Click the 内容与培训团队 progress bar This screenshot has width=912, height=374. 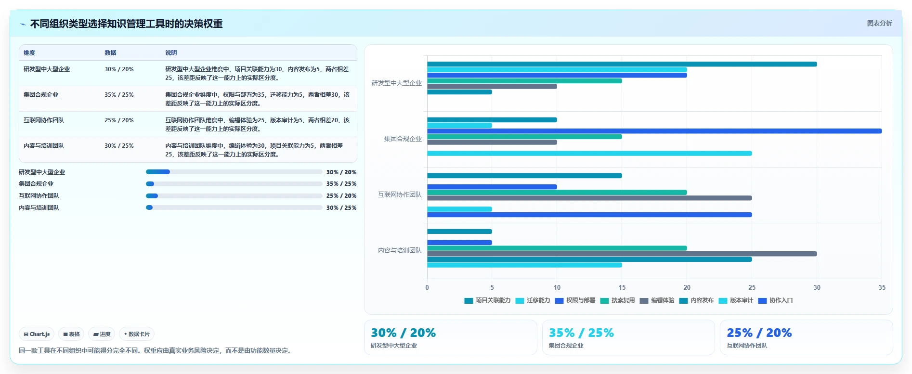(234, 207)
